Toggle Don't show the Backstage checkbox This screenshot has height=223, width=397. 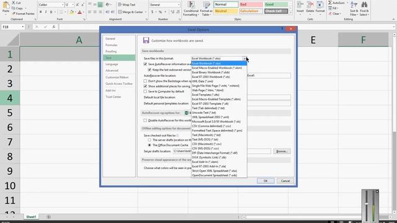(x=145, y=81)
